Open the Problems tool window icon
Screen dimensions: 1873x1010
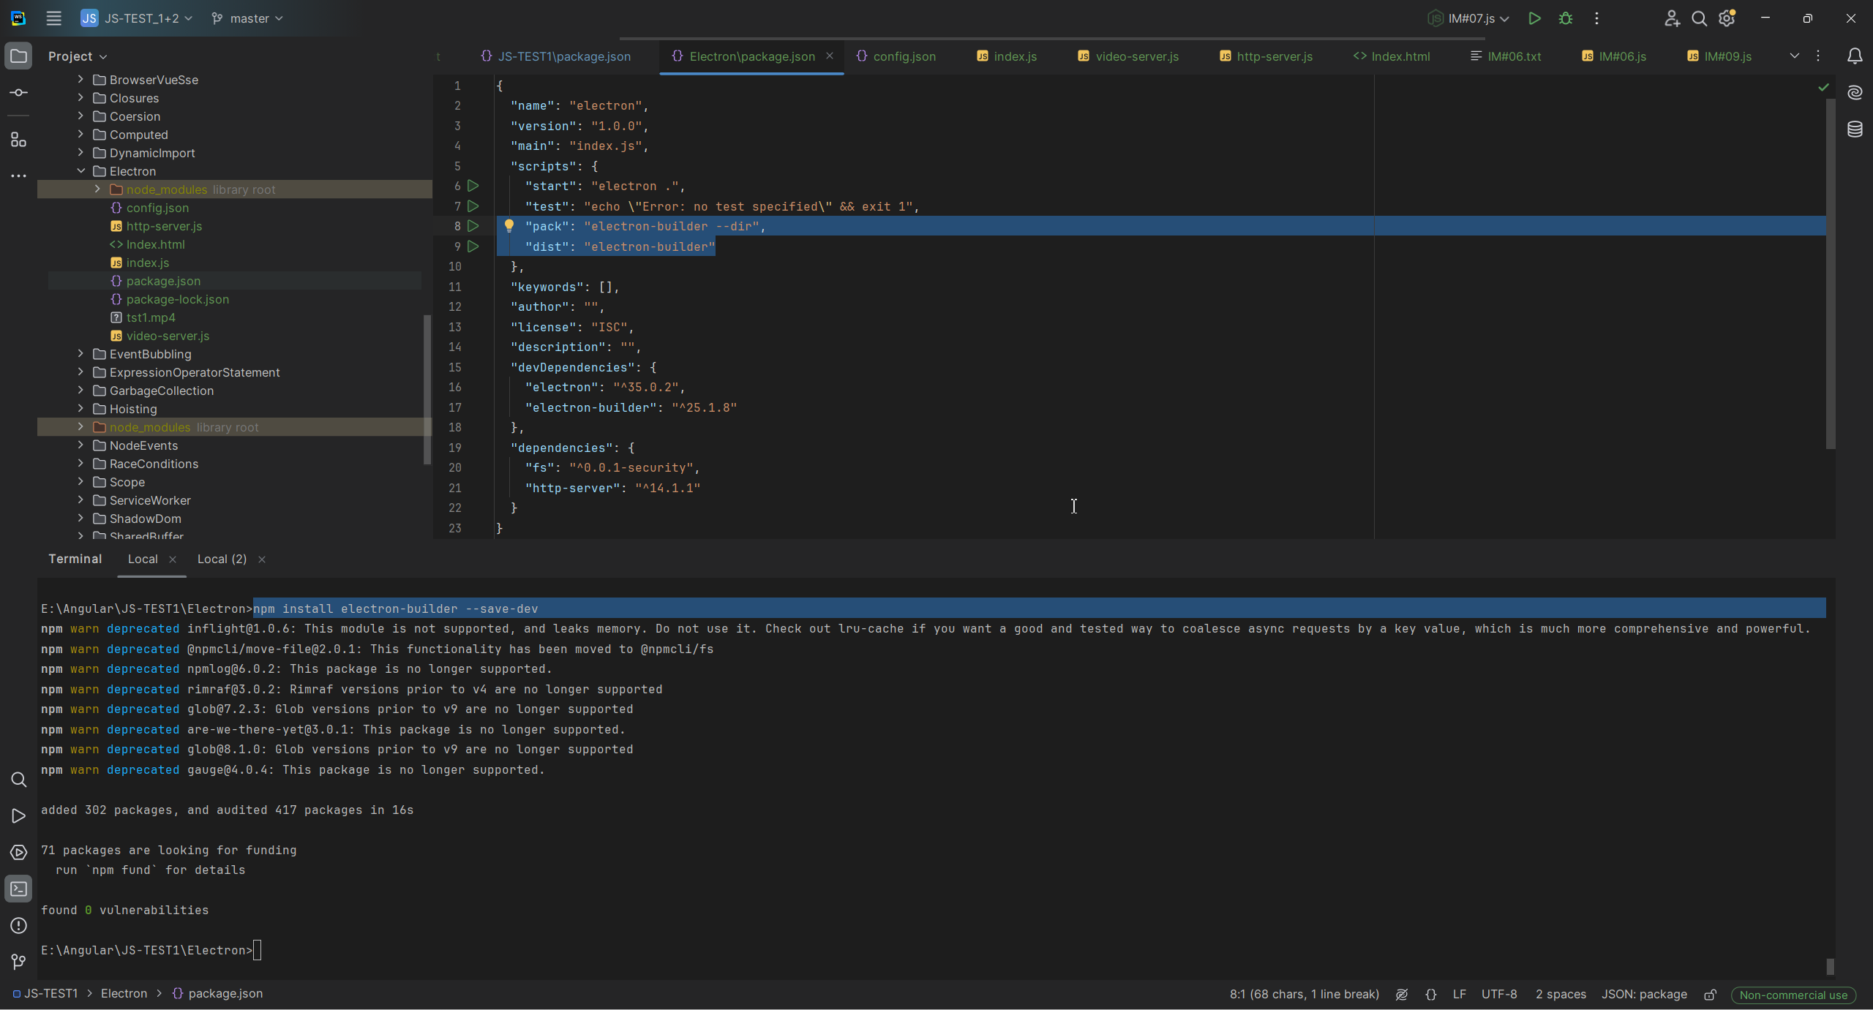(x=19, y=925)
